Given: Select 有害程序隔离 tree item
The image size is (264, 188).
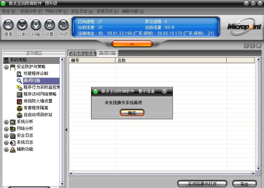Looking at the screenshot, I should click(x=36, y=108).
